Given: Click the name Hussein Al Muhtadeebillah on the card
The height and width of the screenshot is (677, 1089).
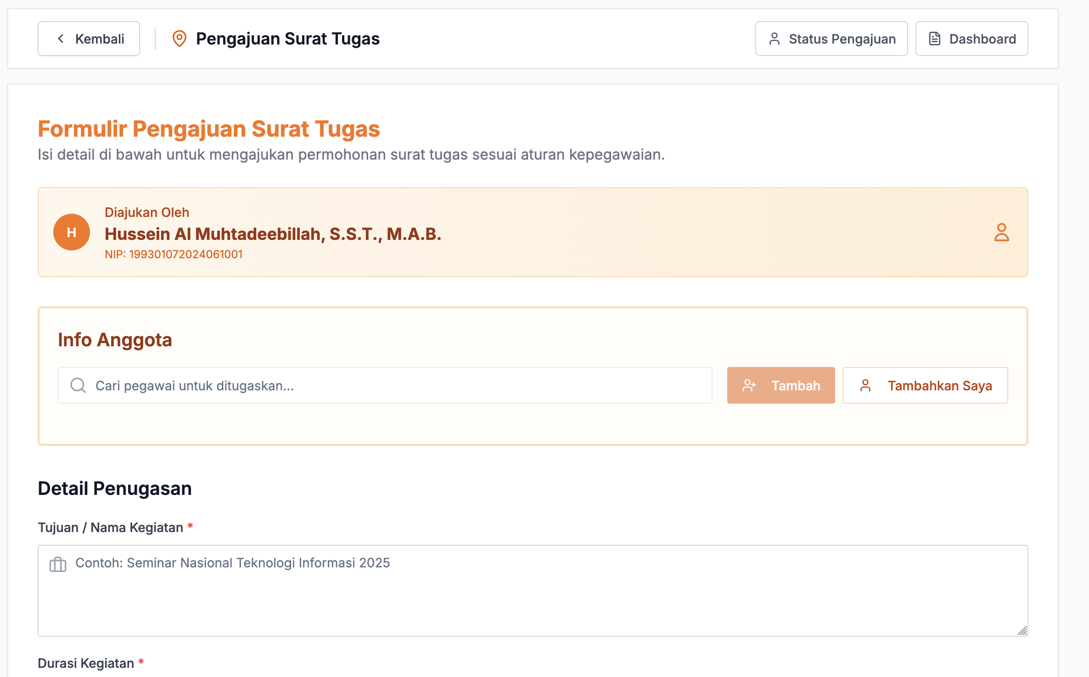Looking at the screenshot, I should (x=273, y=234).
